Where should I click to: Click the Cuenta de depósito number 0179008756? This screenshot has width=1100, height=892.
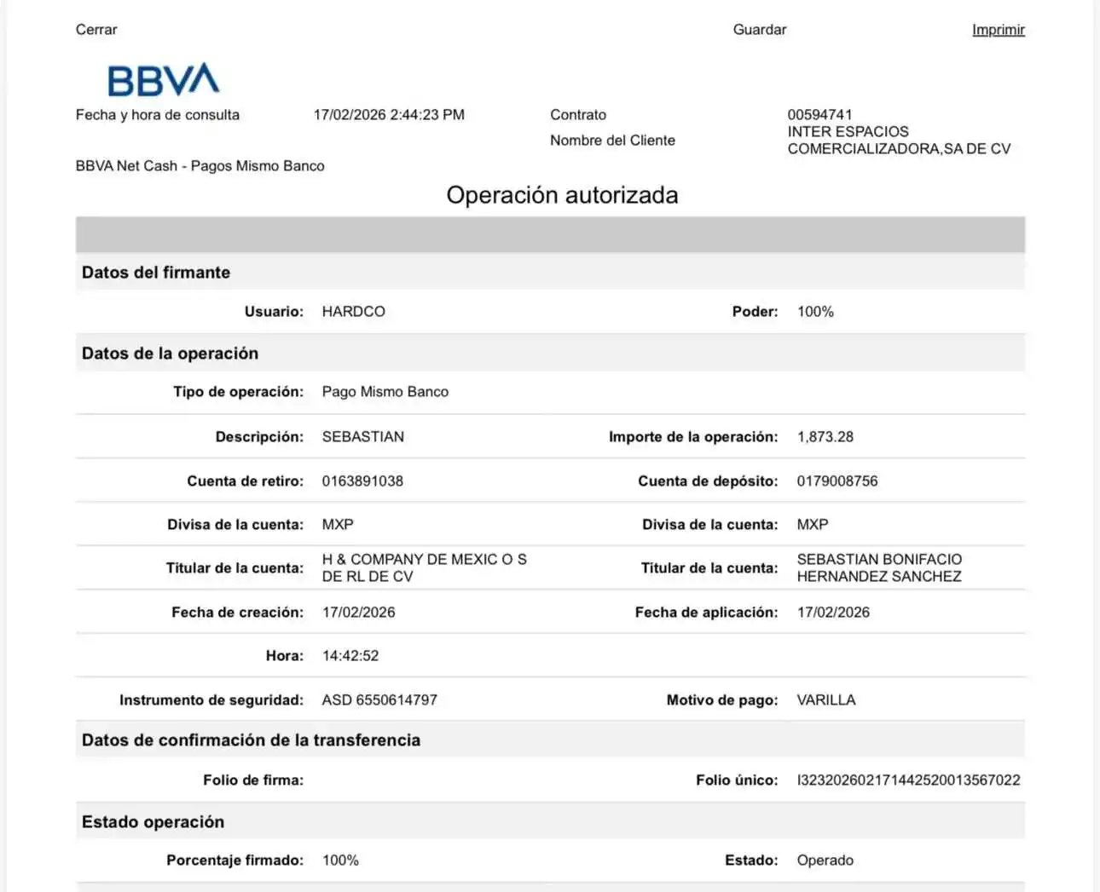[x=837, y=481]
